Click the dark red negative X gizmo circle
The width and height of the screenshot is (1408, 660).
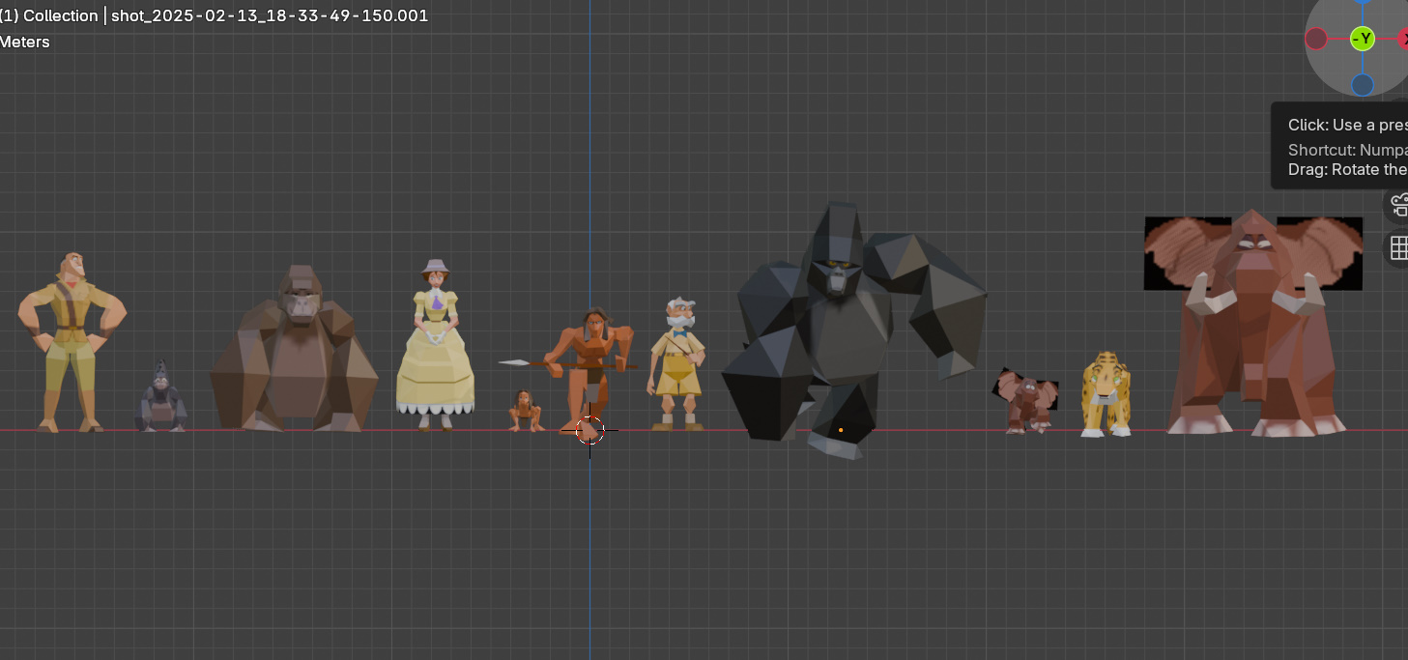click(x=1316, y=39)
